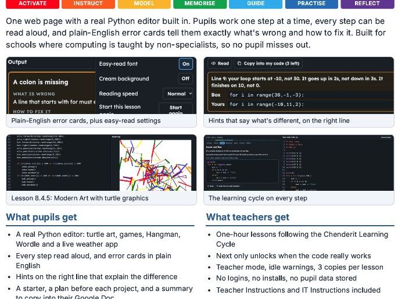398x299 pixels.
Task: Click the yellow MODEL stage badge
Action: (x=144, y=4)
